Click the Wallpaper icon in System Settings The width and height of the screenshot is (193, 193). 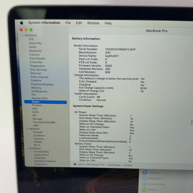click(x=145, y=178)
